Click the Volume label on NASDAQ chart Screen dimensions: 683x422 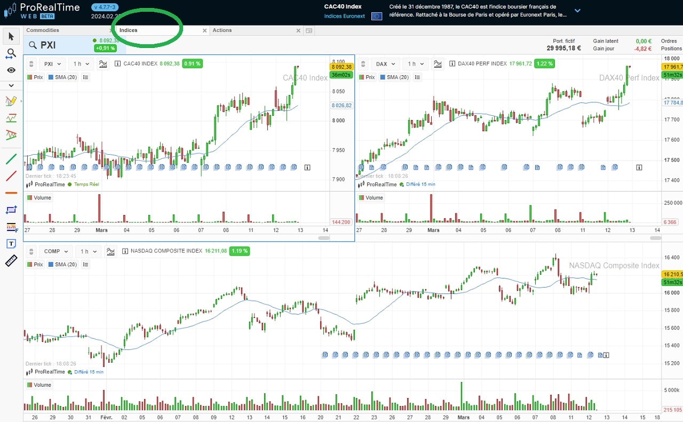click(x=39, y=385)
